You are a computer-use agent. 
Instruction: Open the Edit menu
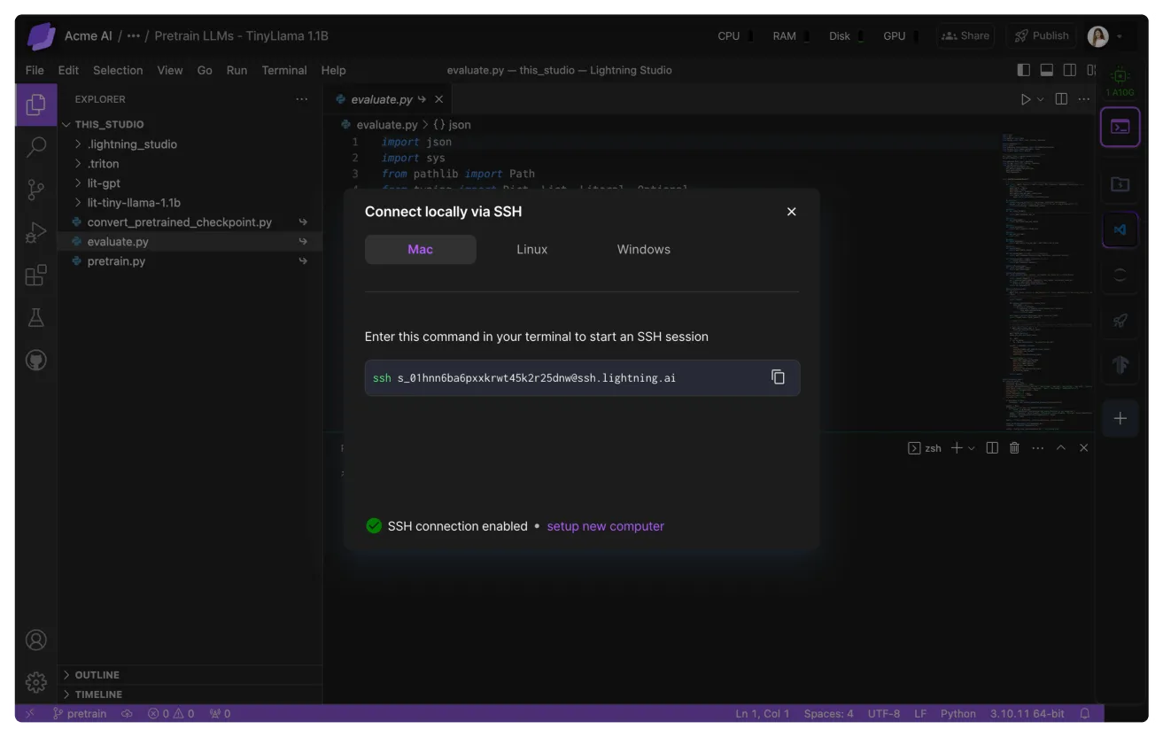tap(68, 70)
